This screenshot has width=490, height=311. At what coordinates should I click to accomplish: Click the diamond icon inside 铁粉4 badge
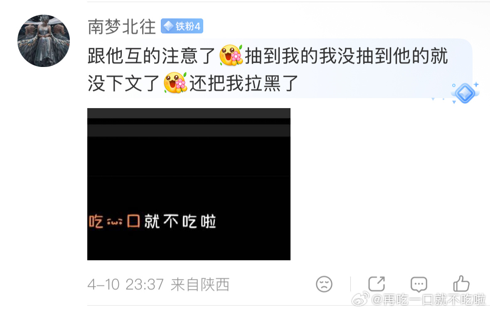(168, 26)
